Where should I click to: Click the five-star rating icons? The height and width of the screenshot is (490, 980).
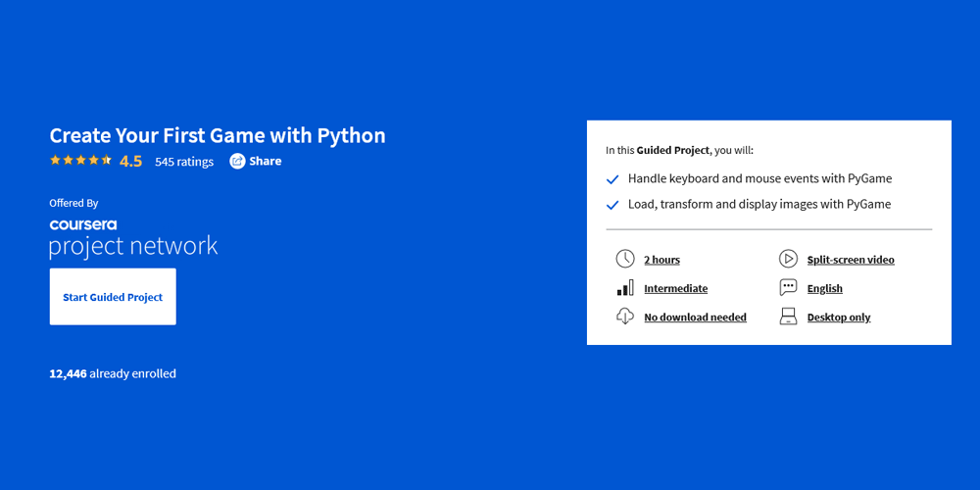(x=80, y=161)
